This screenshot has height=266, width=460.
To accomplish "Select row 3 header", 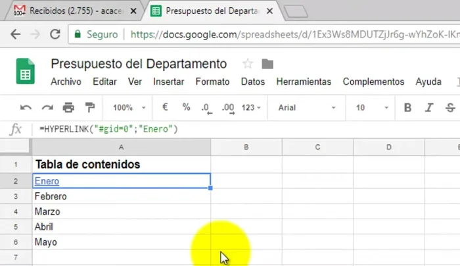I will tap(16, 196).
